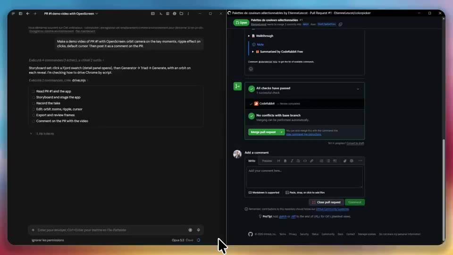Go back with the left arrow icon
Screen dimensions: 453x255
(x=28, y=14)
